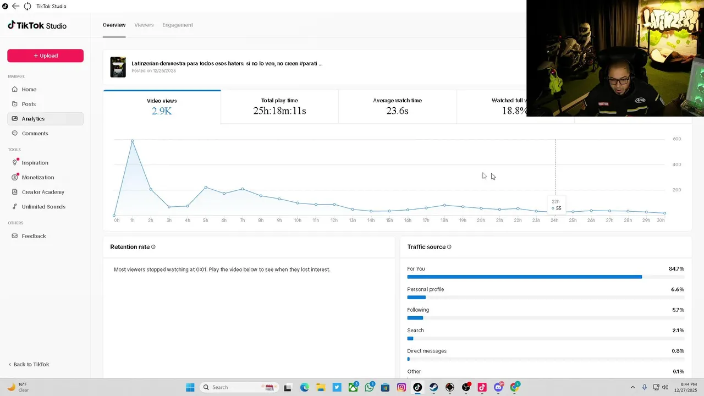704x396 pixels.
Task: Click the Search traffic source bar
Action: coord(546,338)
